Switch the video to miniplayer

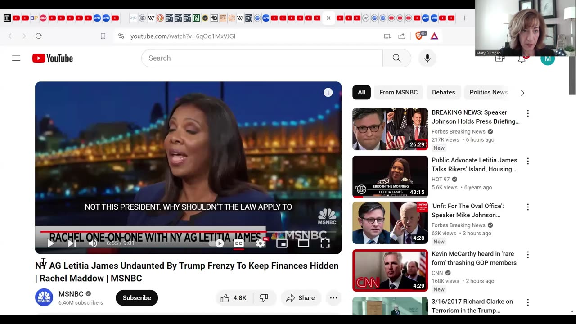click(x=282, y=243)
